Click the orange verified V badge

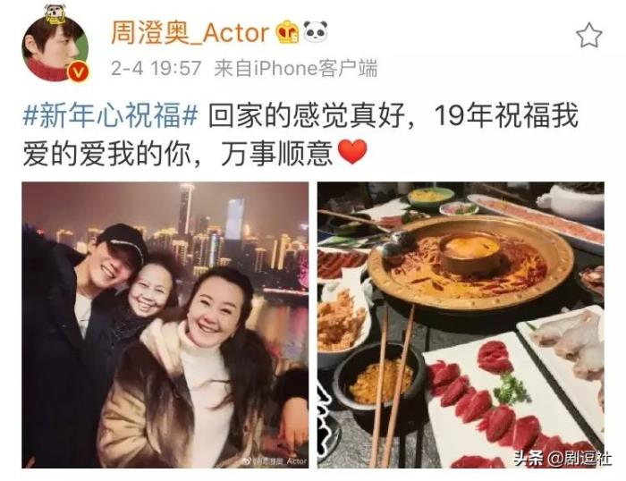(x=79, y=72)
